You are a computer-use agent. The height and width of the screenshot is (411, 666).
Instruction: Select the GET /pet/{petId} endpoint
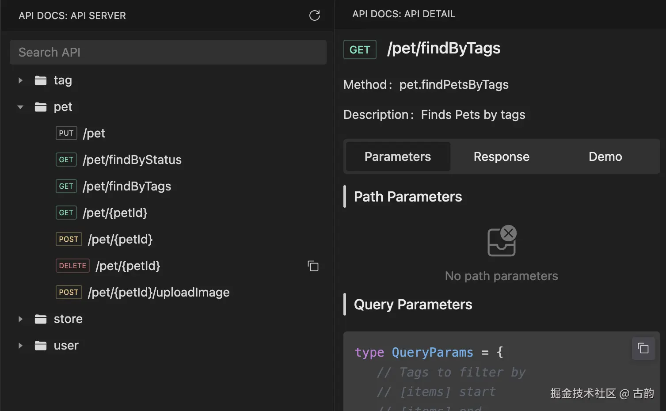click(115, 213)
